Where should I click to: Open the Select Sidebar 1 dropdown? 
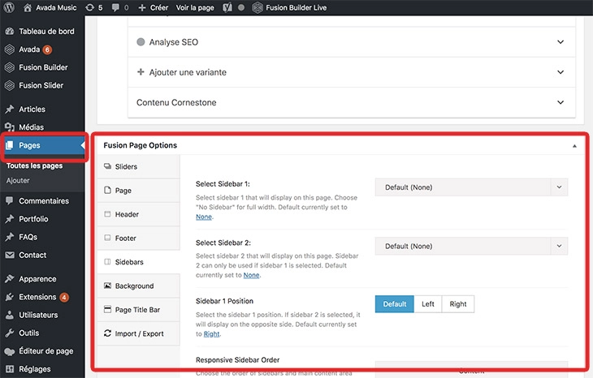point(471,187)
